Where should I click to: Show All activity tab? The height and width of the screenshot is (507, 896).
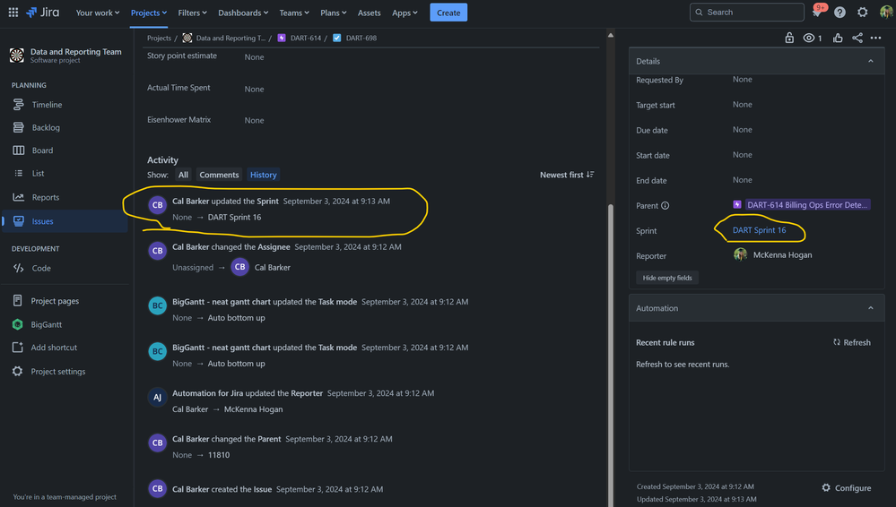tap(183, 175)
